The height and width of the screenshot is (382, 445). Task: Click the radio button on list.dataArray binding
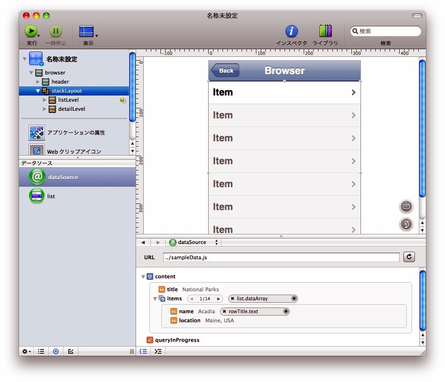294,298
